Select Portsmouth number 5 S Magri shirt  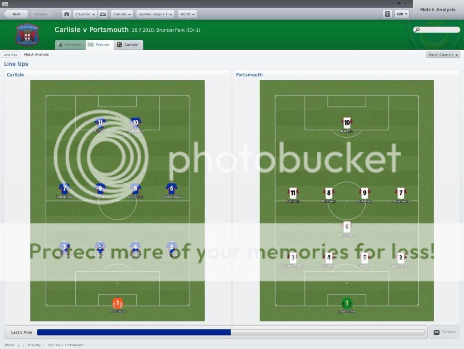coord(365,258)
